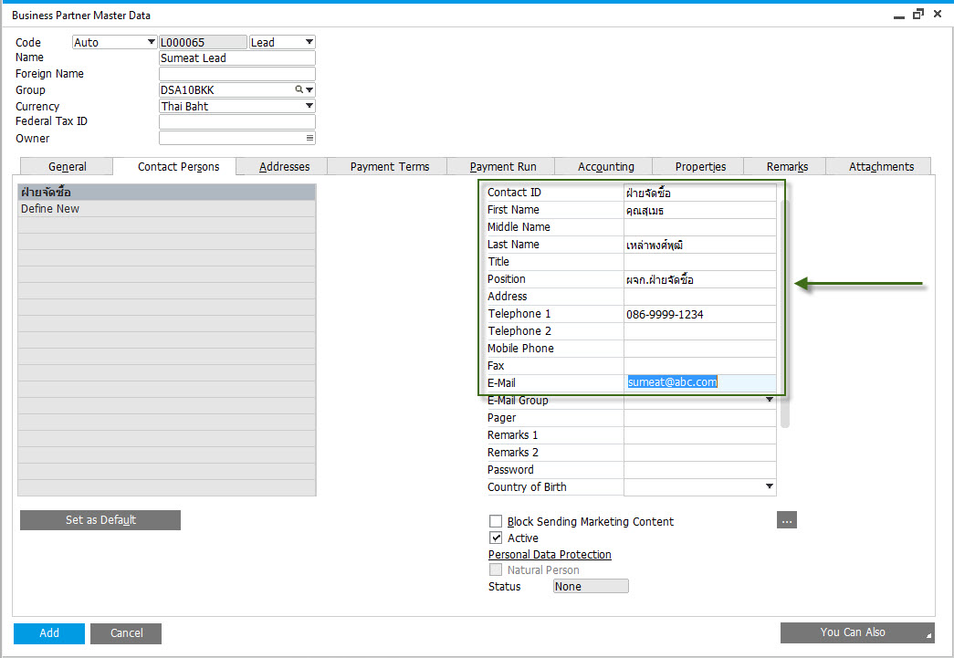954x658 pixels.
Task: Click the Set as Default button
Action: click(x=100, y=520)
